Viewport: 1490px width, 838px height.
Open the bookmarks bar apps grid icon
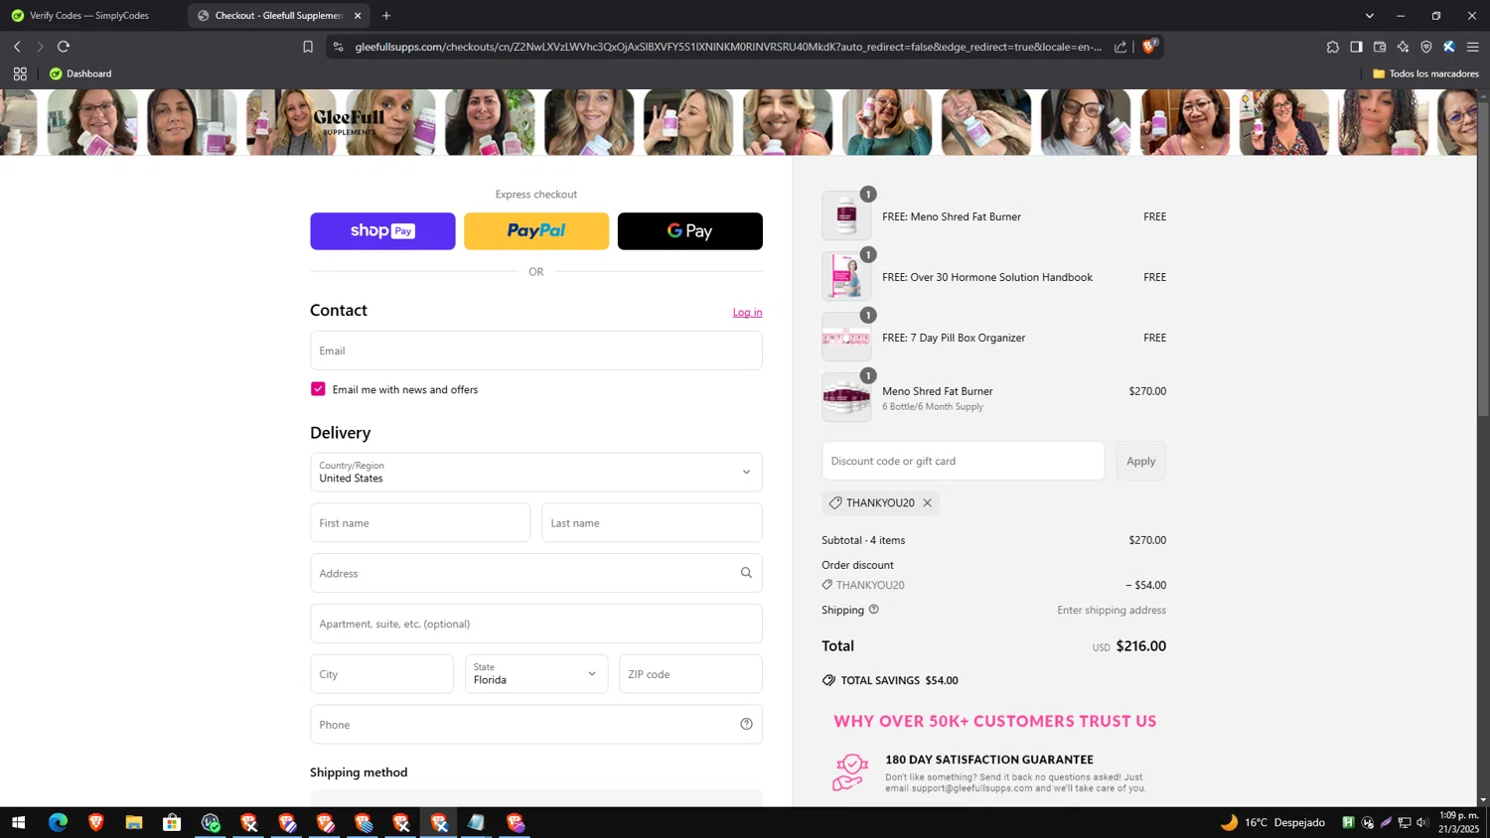coord(20,73)
